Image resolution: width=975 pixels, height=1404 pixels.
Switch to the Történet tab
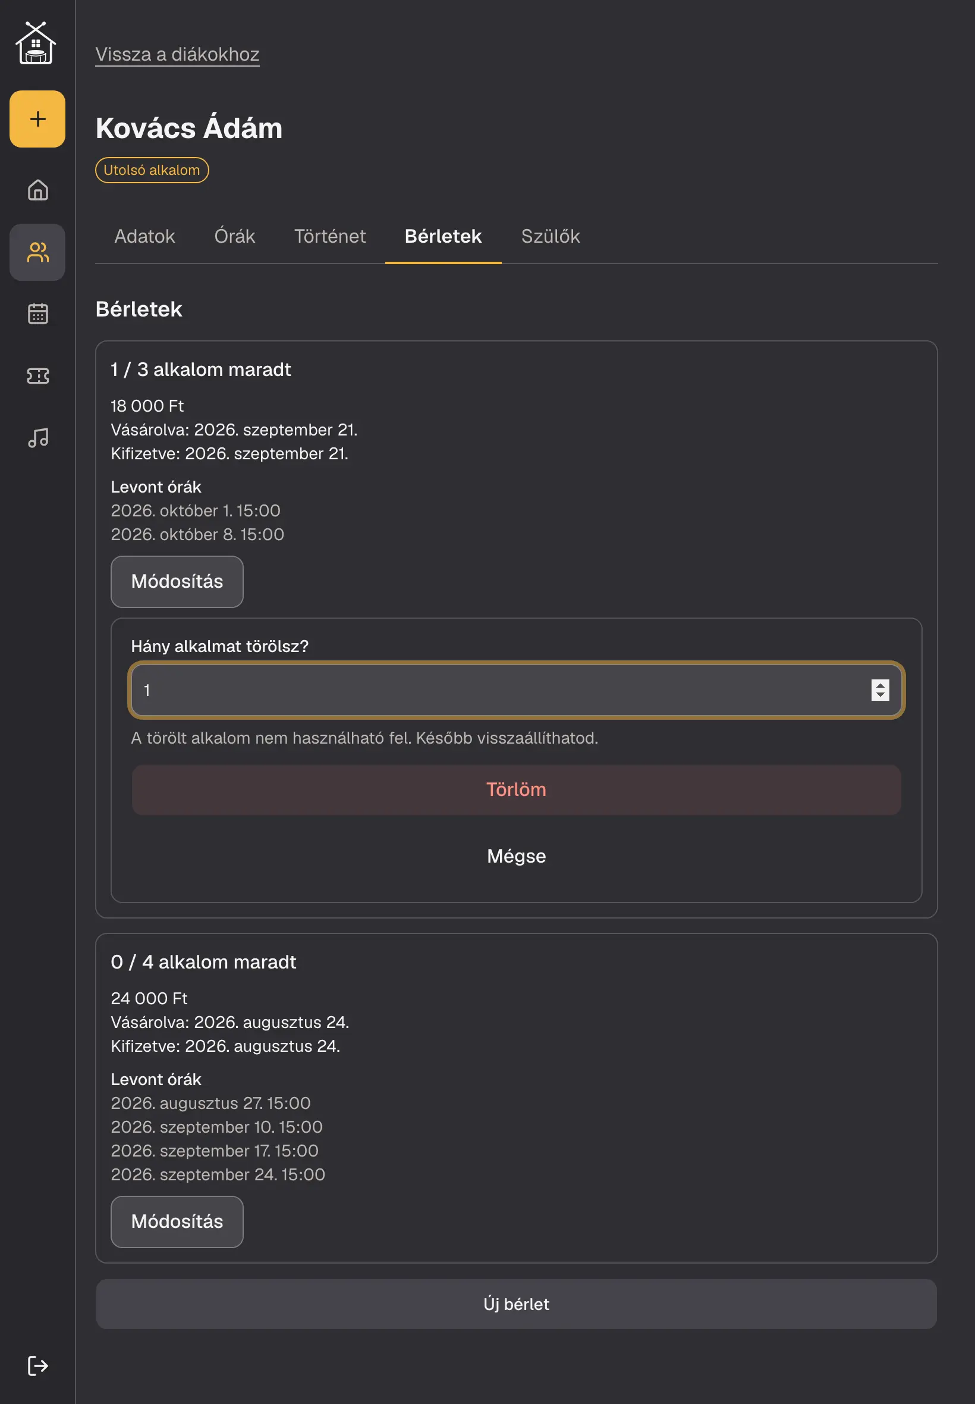[x=330, y=236]
